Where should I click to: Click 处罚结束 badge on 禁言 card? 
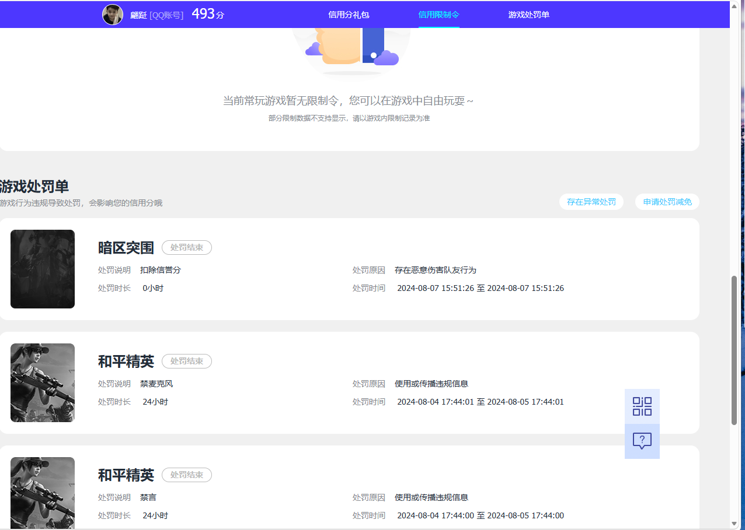(x=187, y=475)
